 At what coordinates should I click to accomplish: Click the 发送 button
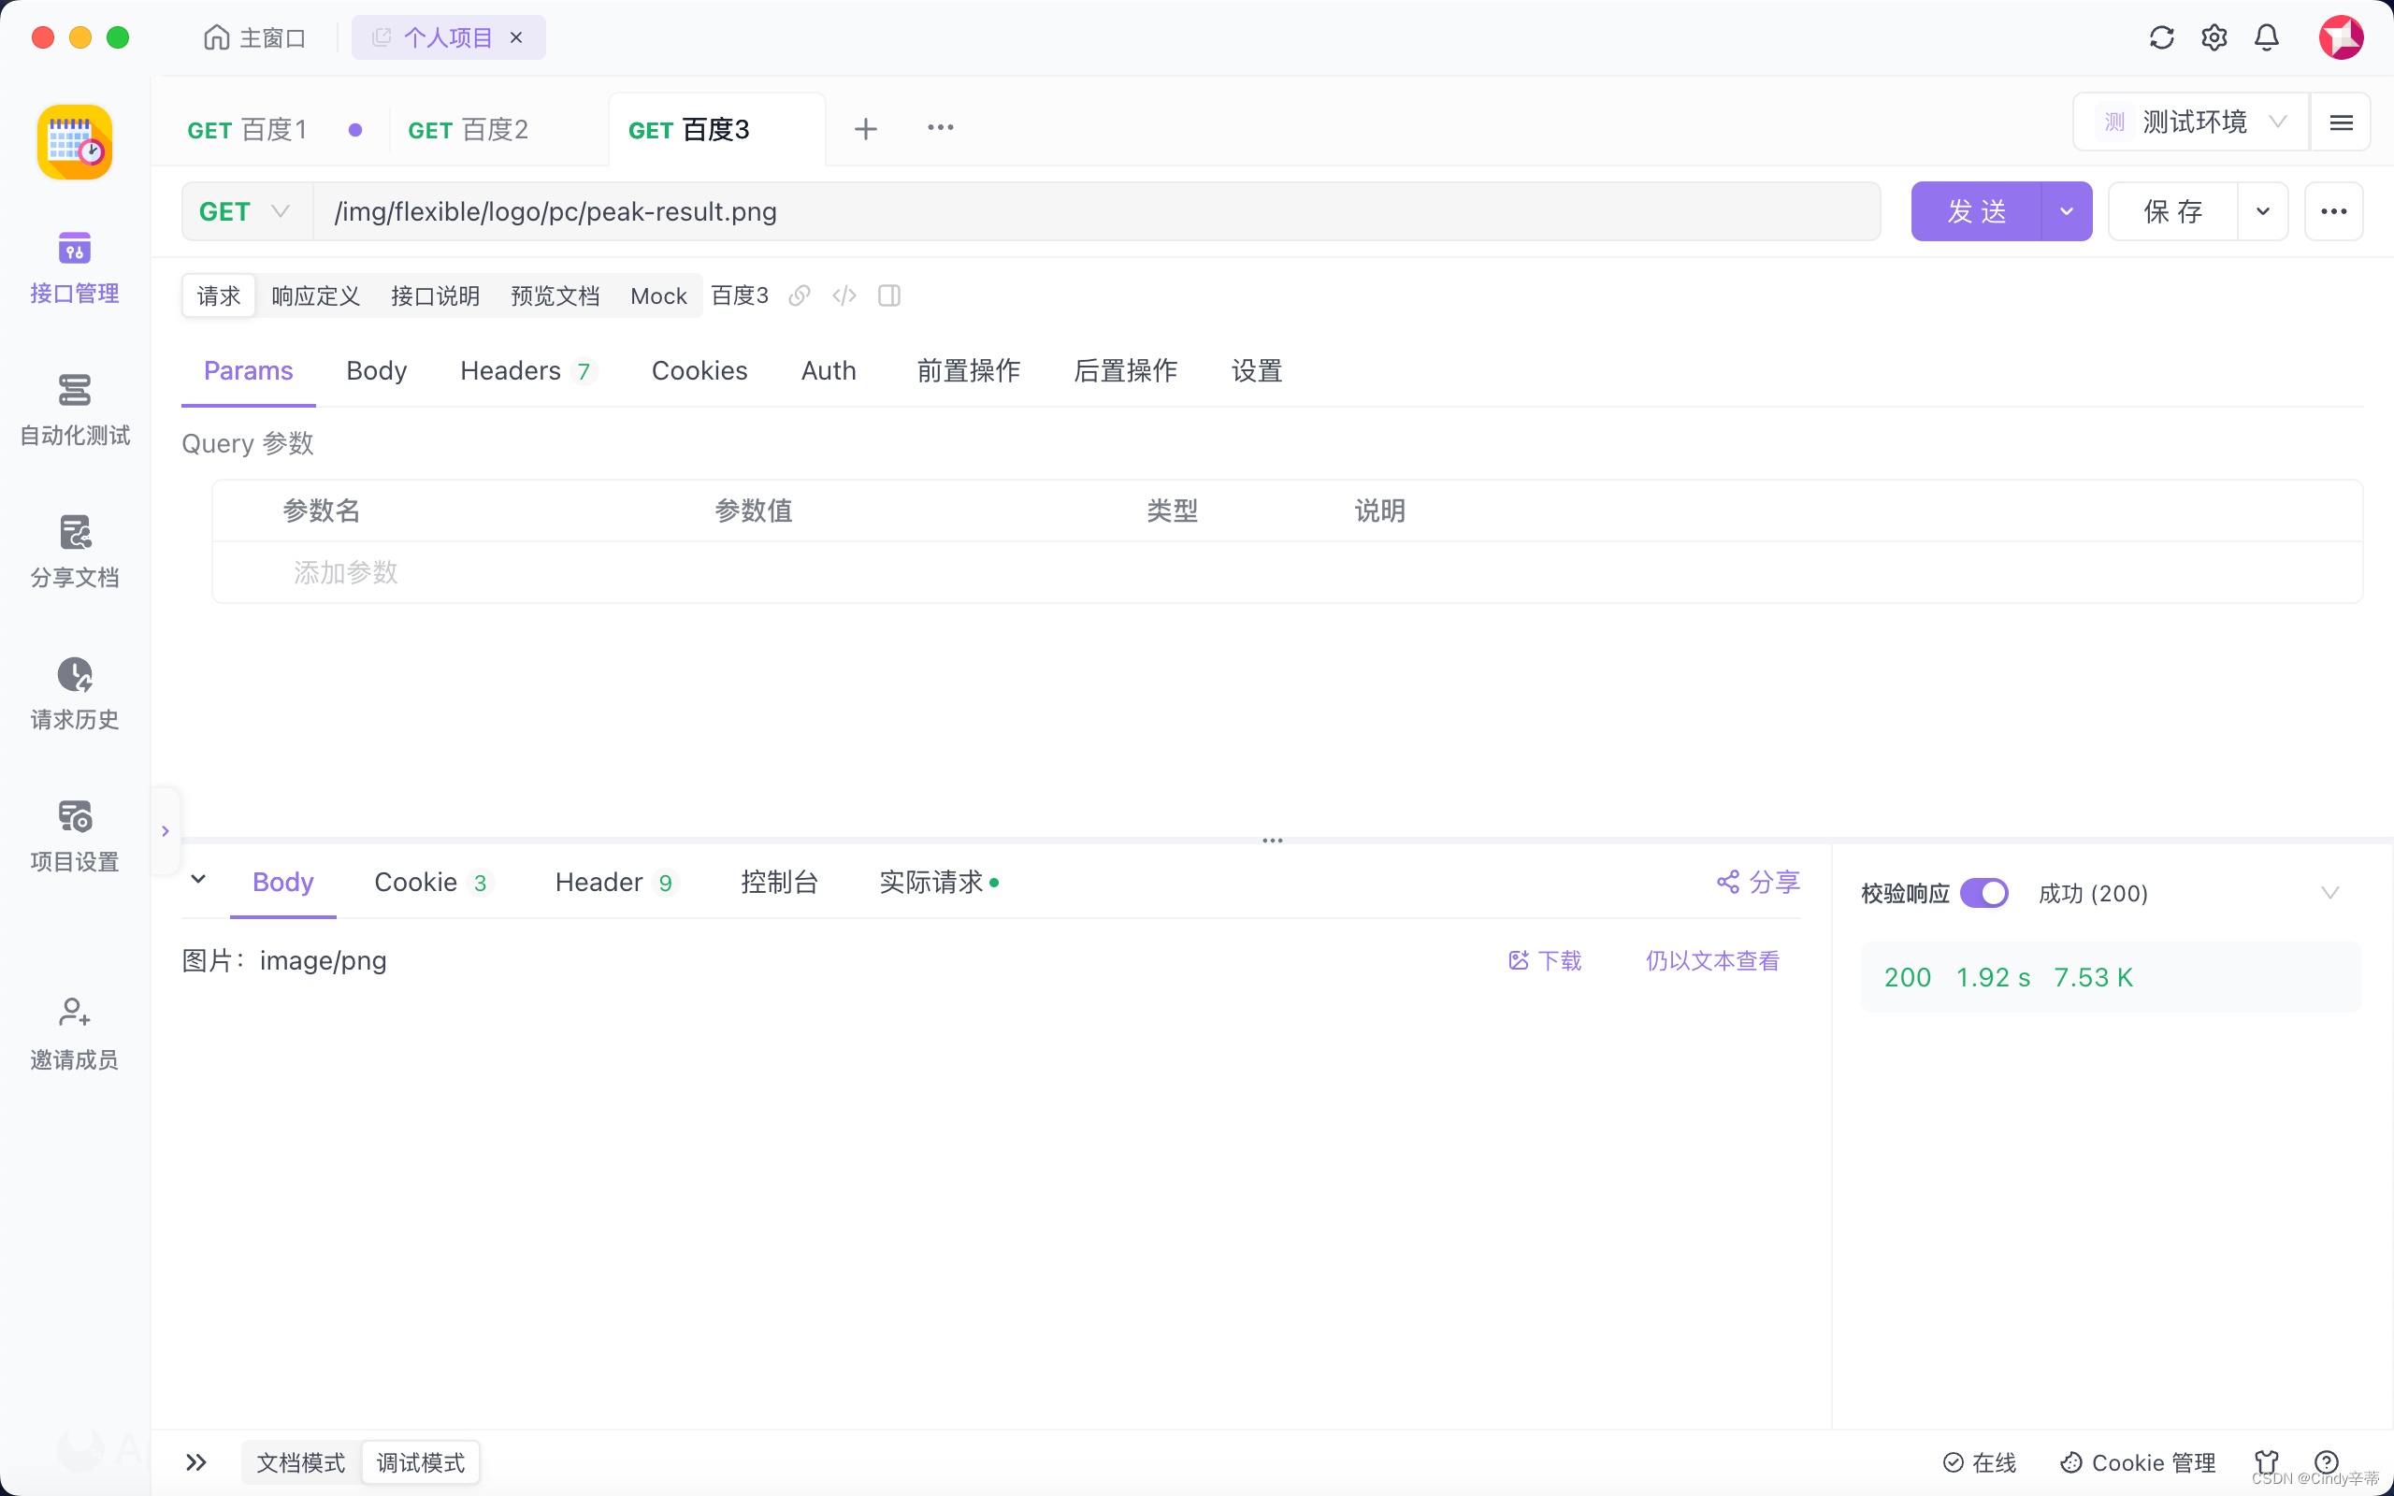click(x=1976, y=210)
